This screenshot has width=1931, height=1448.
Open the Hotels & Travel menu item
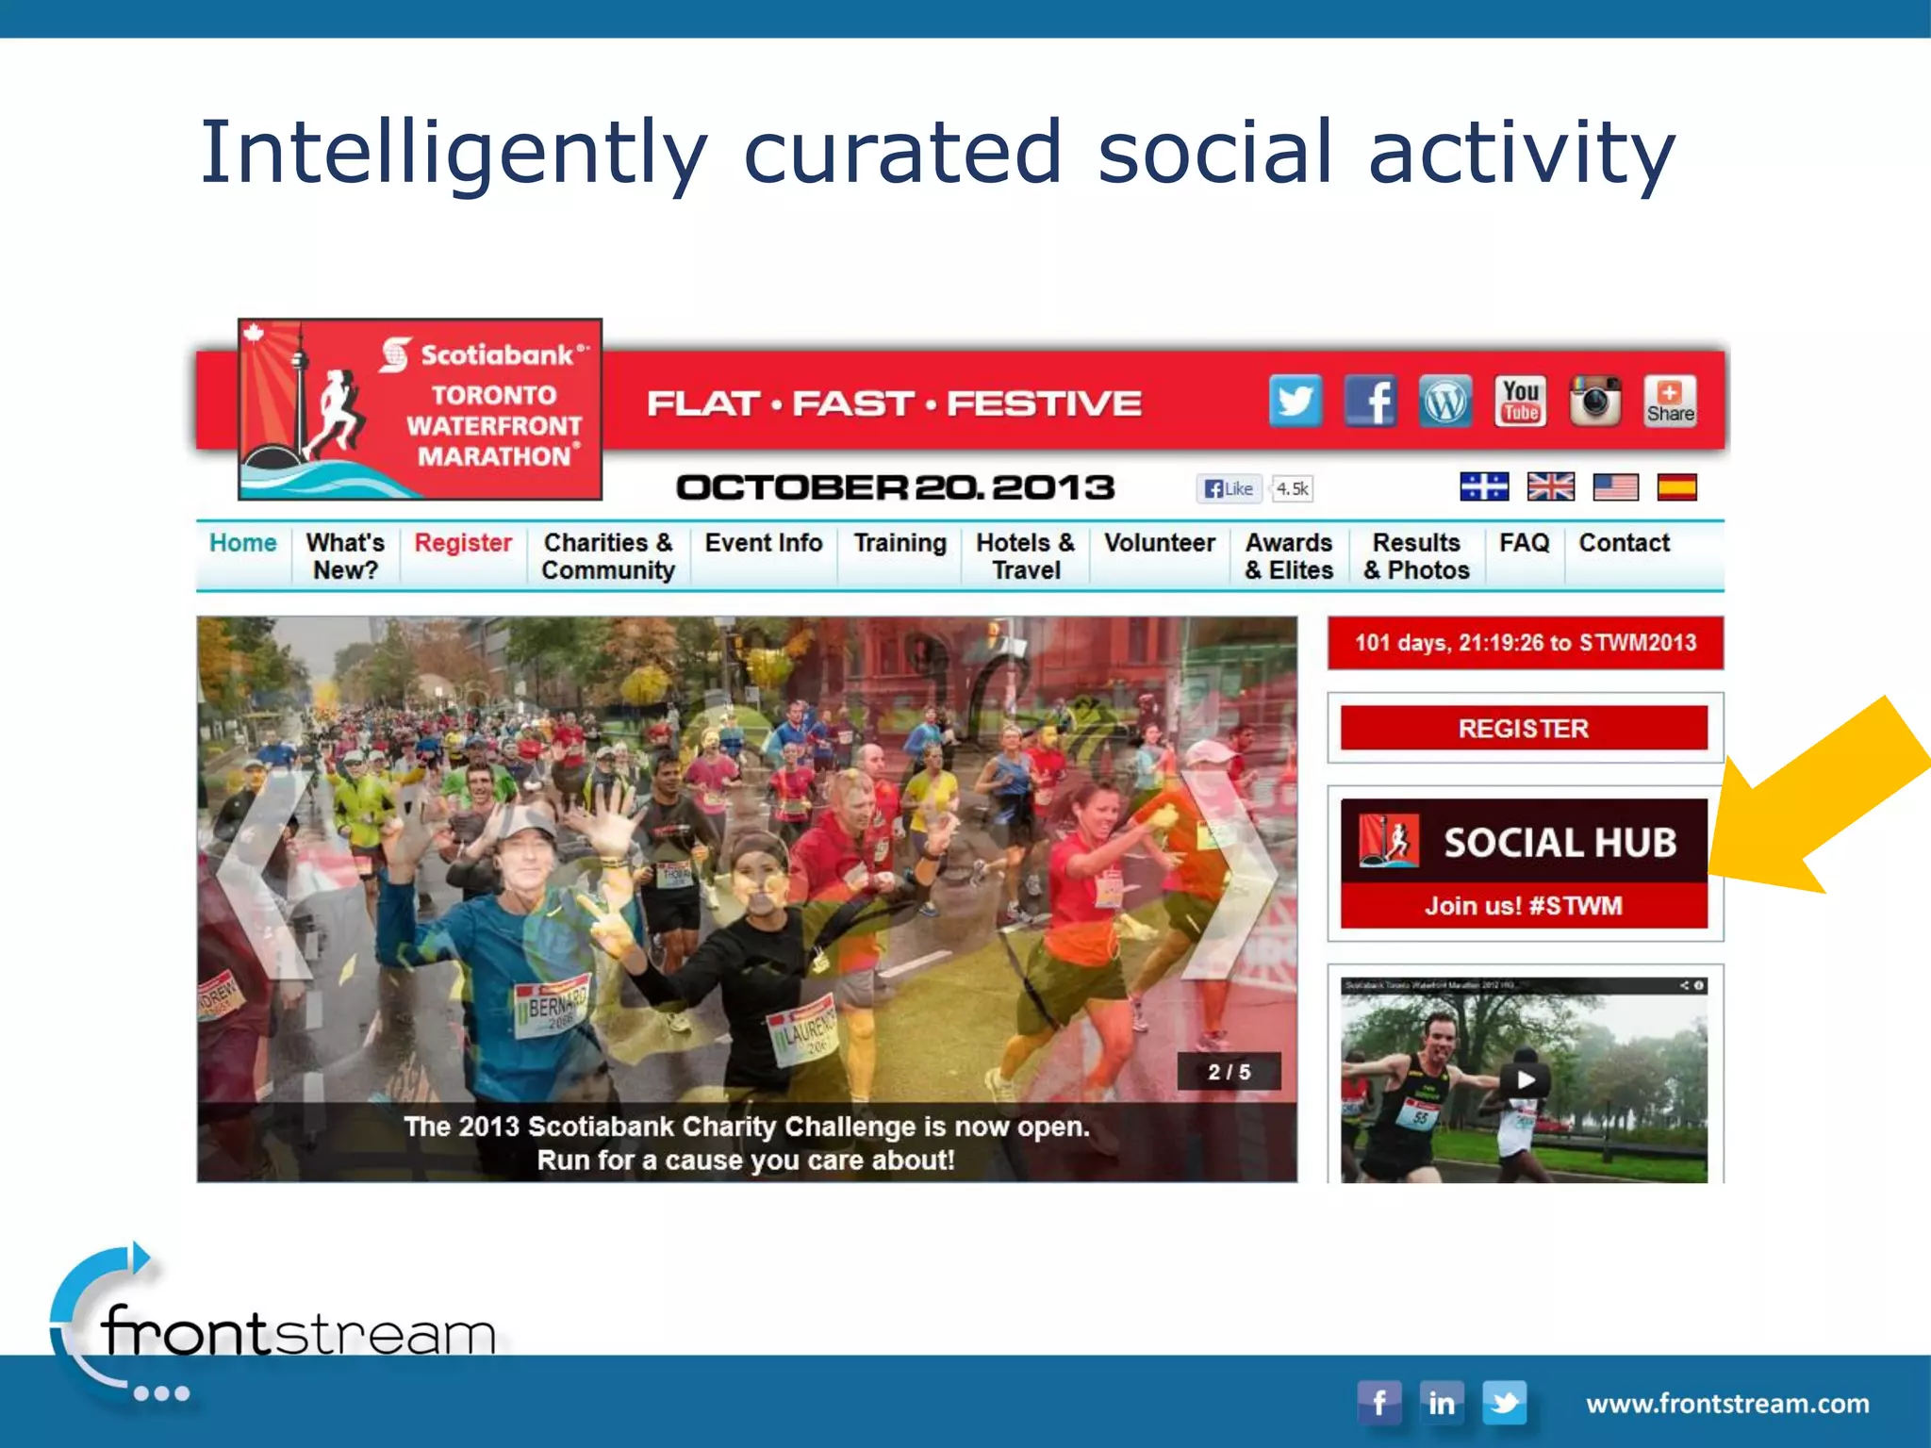(1026, 556)
